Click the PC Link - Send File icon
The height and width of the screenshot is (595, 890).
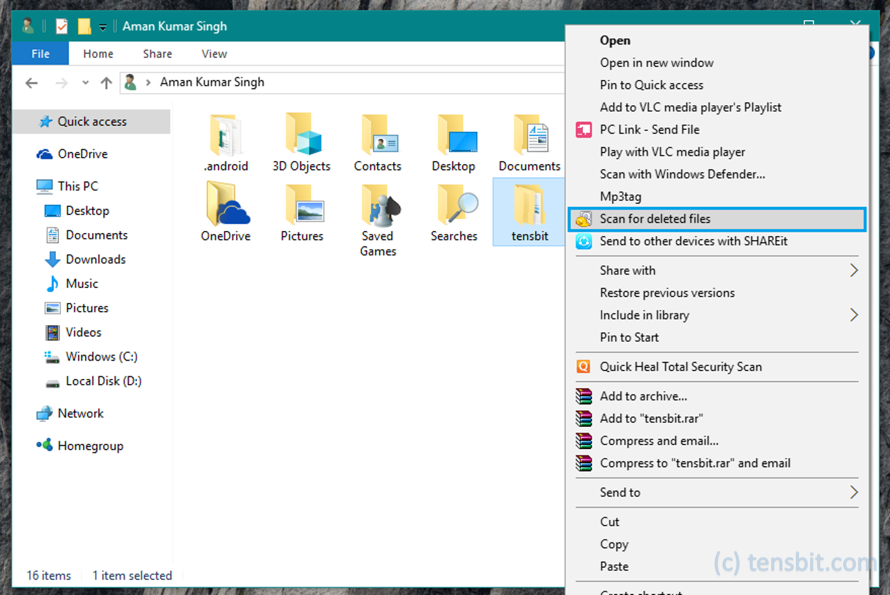tap(584, 130)
